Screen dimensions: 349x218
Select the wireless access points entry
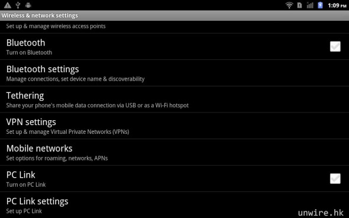point(174,27)
